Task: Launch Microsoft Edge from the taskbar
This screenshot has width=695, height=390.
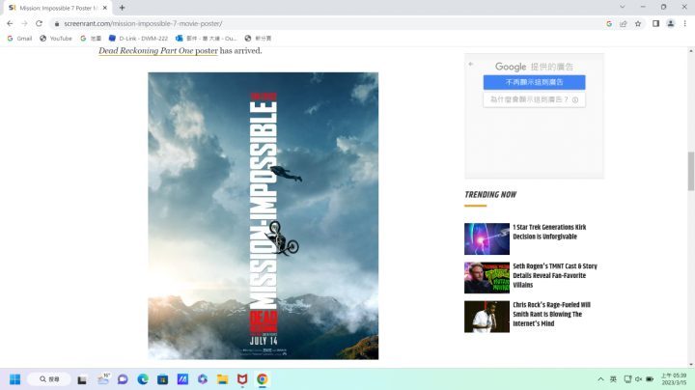Action: click(143, 379)
